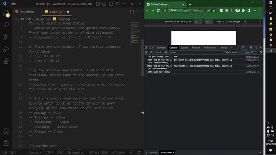Open DevTools settings gear
This screenshot has height=155, width=276.
(x=251, y=48)
